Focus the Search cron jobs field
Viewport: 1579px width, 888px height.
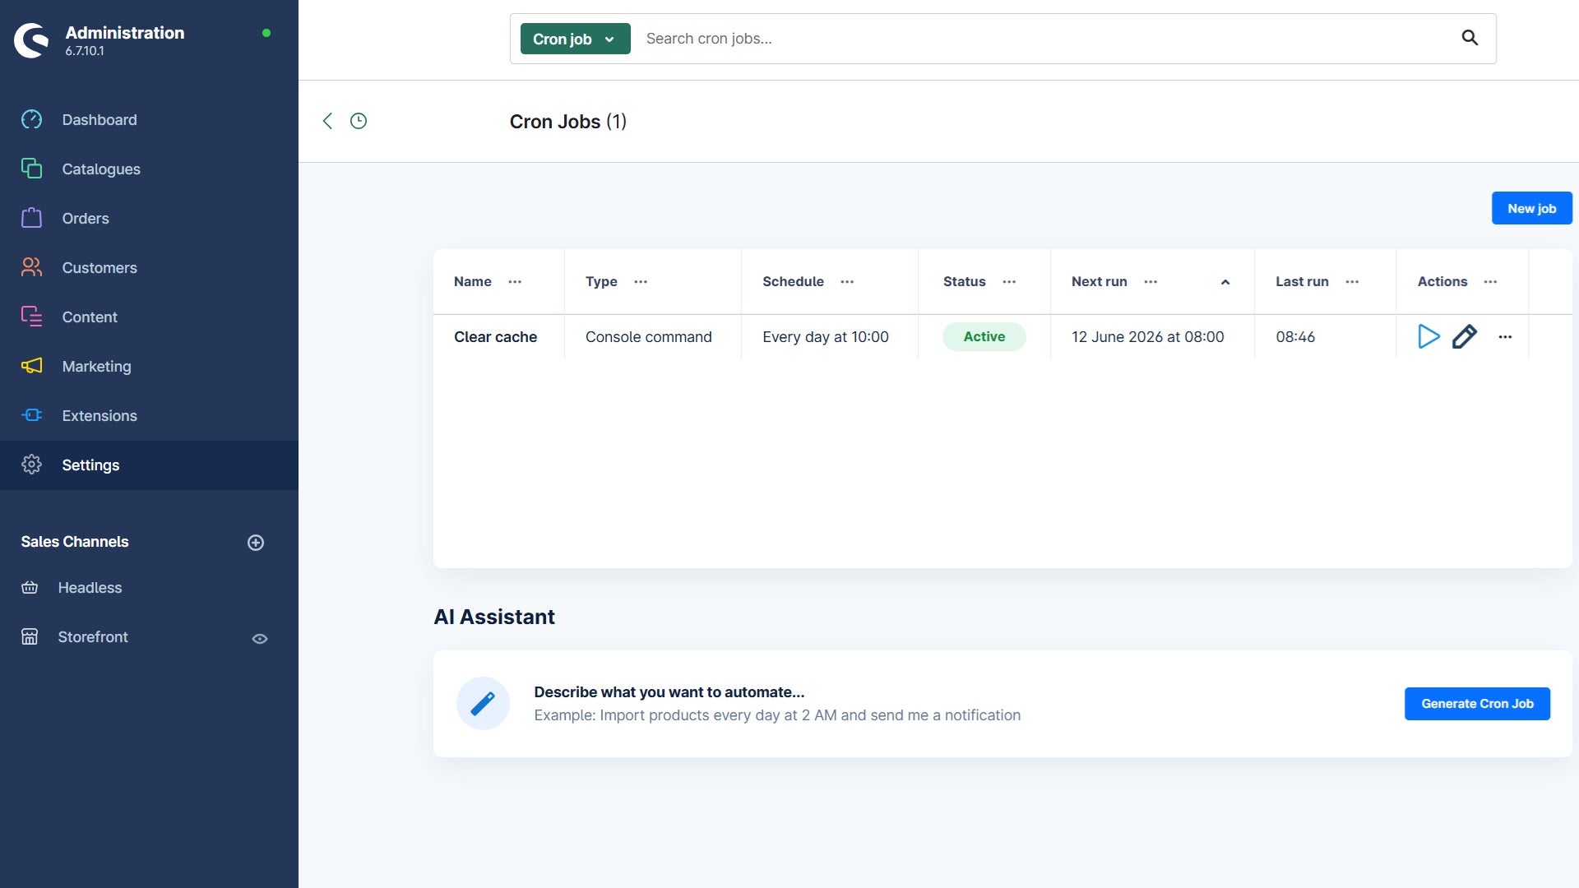pos(1044,39)
